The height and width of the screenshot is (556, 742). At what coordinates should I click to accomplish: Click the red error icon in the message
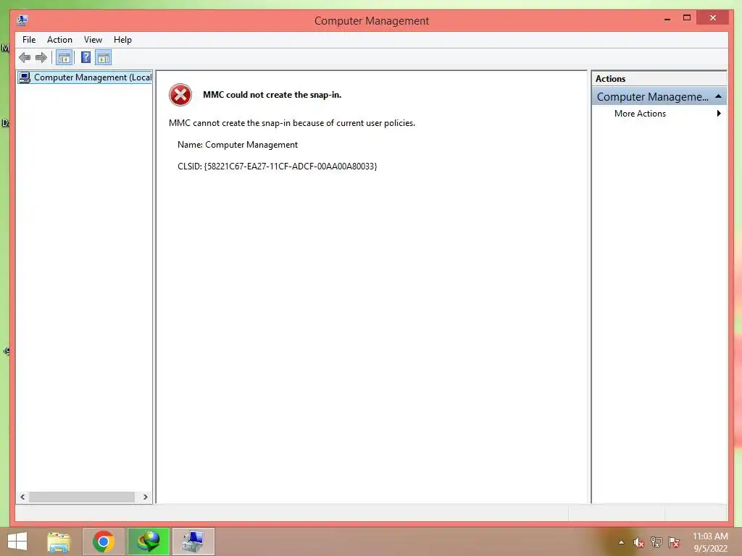pos(180,95)
